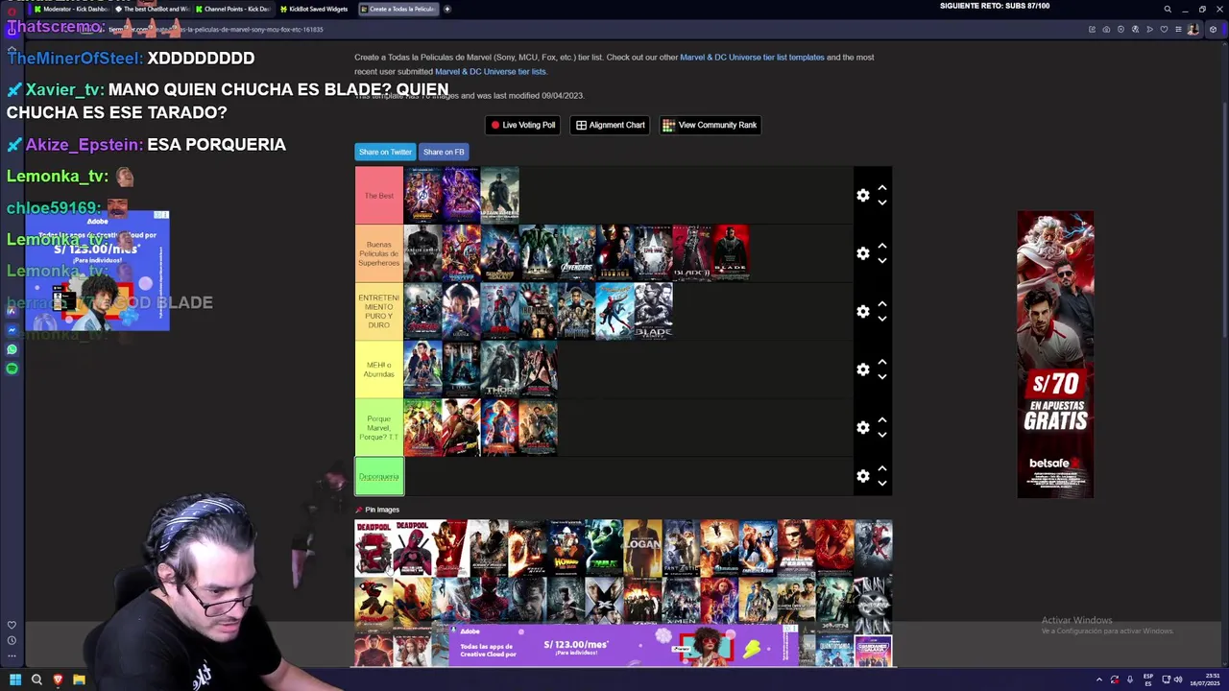Select the Captain Marvel poster in Porque Marvel tier
Image resolution: width=1229 pixels, height=691 pixels.
point(499,427)
